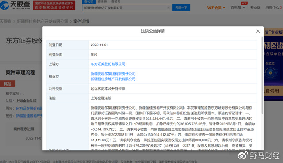283x163 pixels.
Task: Click 上海金融法院 in the dialog
Action: pos(101,98)
